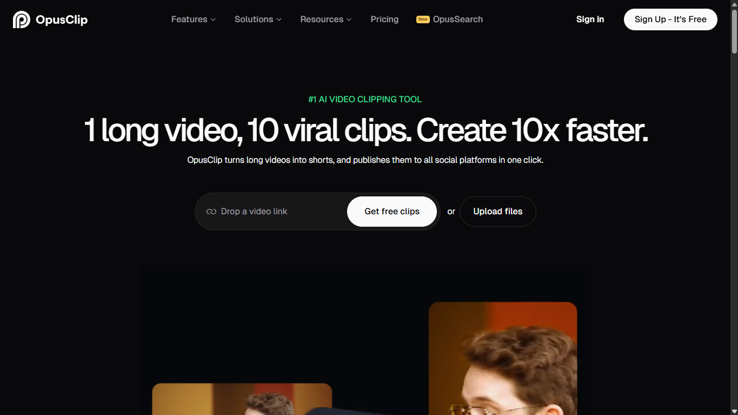Click the page's vertical scrollbar thumb
This screenshot has width=738, height=415.
[x=734, y=32]
